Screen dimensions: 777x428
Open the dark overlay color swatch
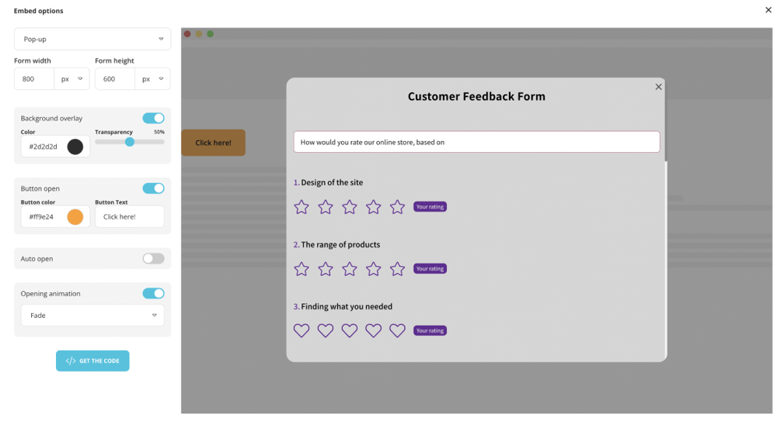click(75, 147)
